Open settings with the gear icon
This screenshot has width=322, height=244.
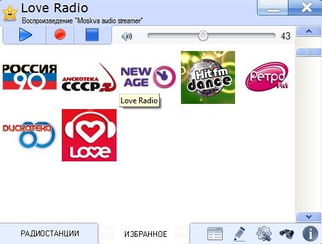pos(264,234)
